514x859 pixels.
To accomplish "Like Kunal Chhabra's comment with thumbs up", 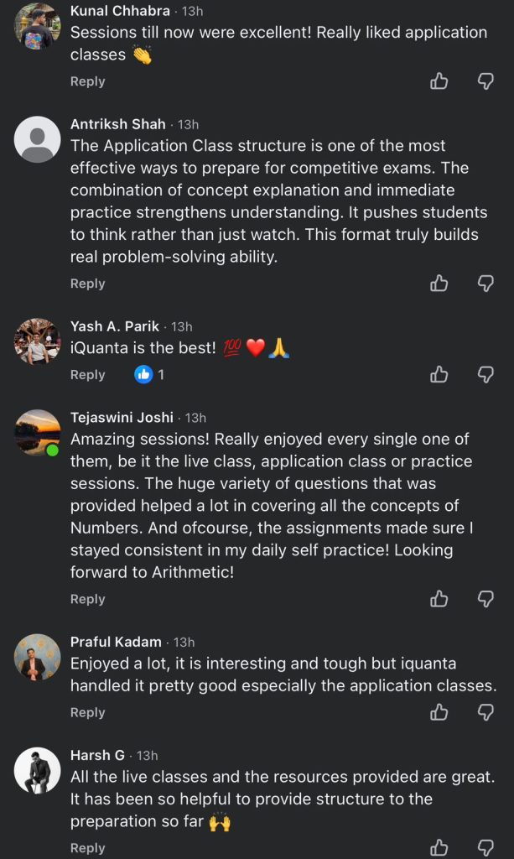I will point(439,81).
